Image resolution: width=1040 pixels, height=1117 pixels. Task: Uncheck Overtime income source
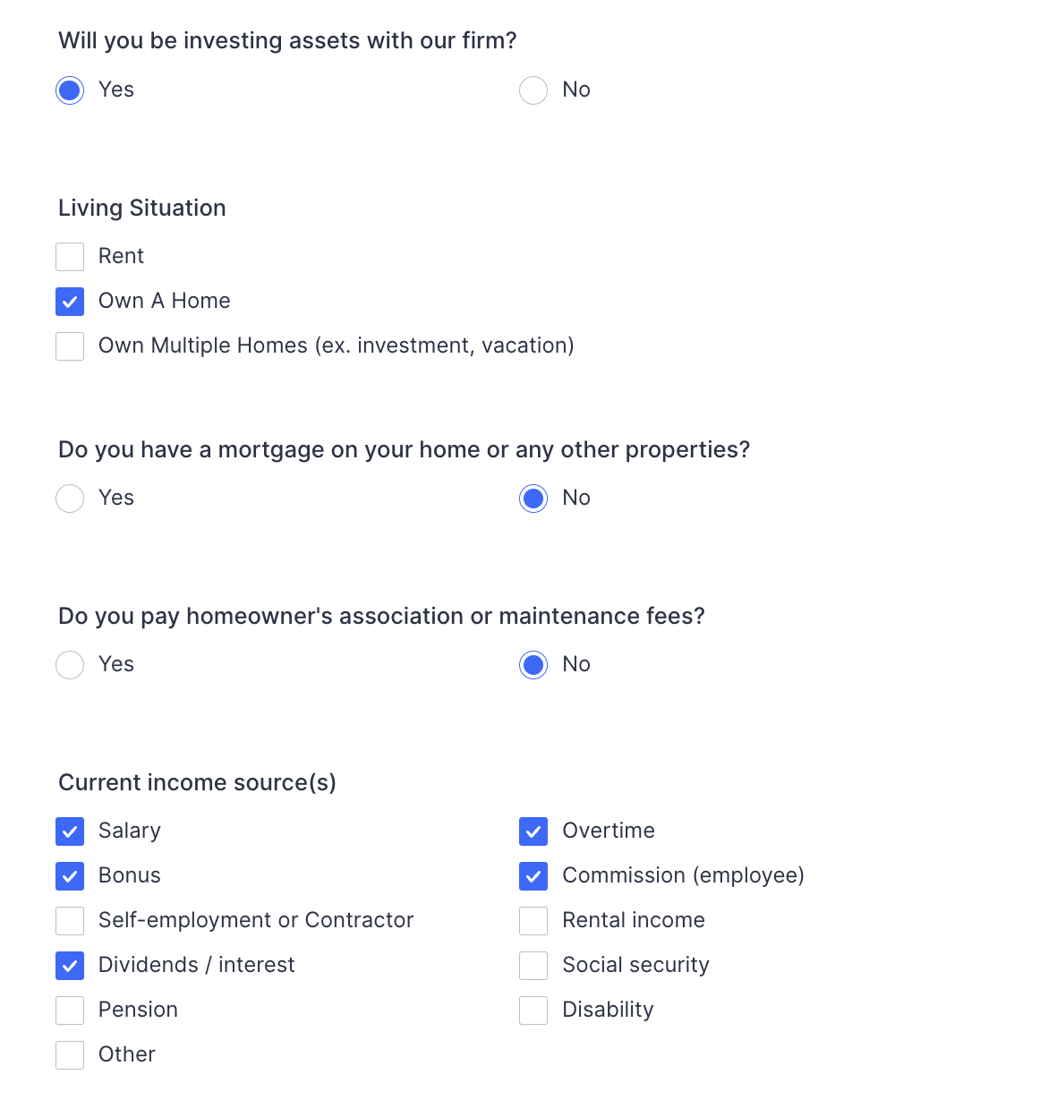pyautogui.click(x=533, y=831)
